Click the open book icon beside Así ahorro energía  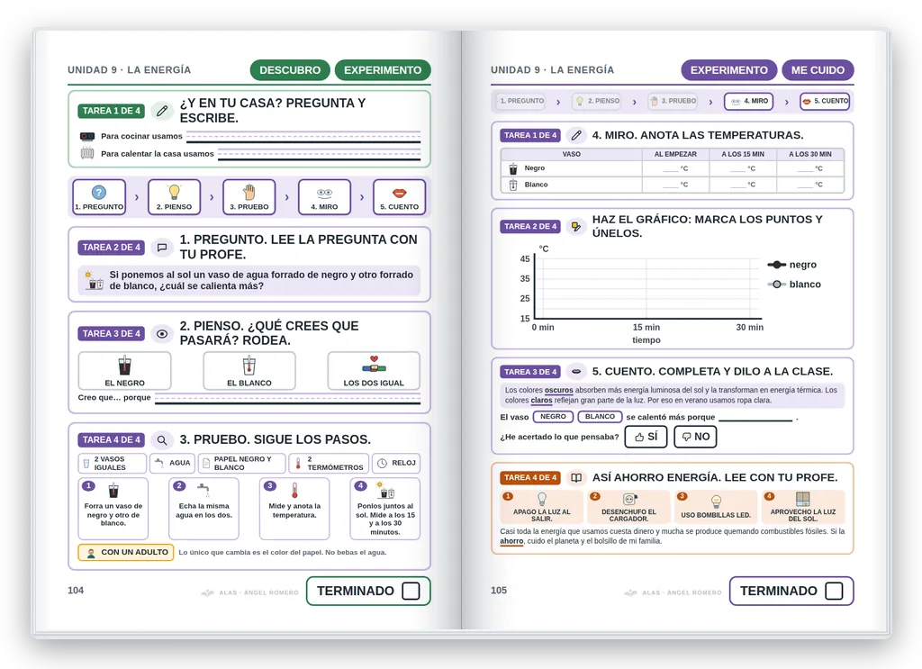(576, 477)
